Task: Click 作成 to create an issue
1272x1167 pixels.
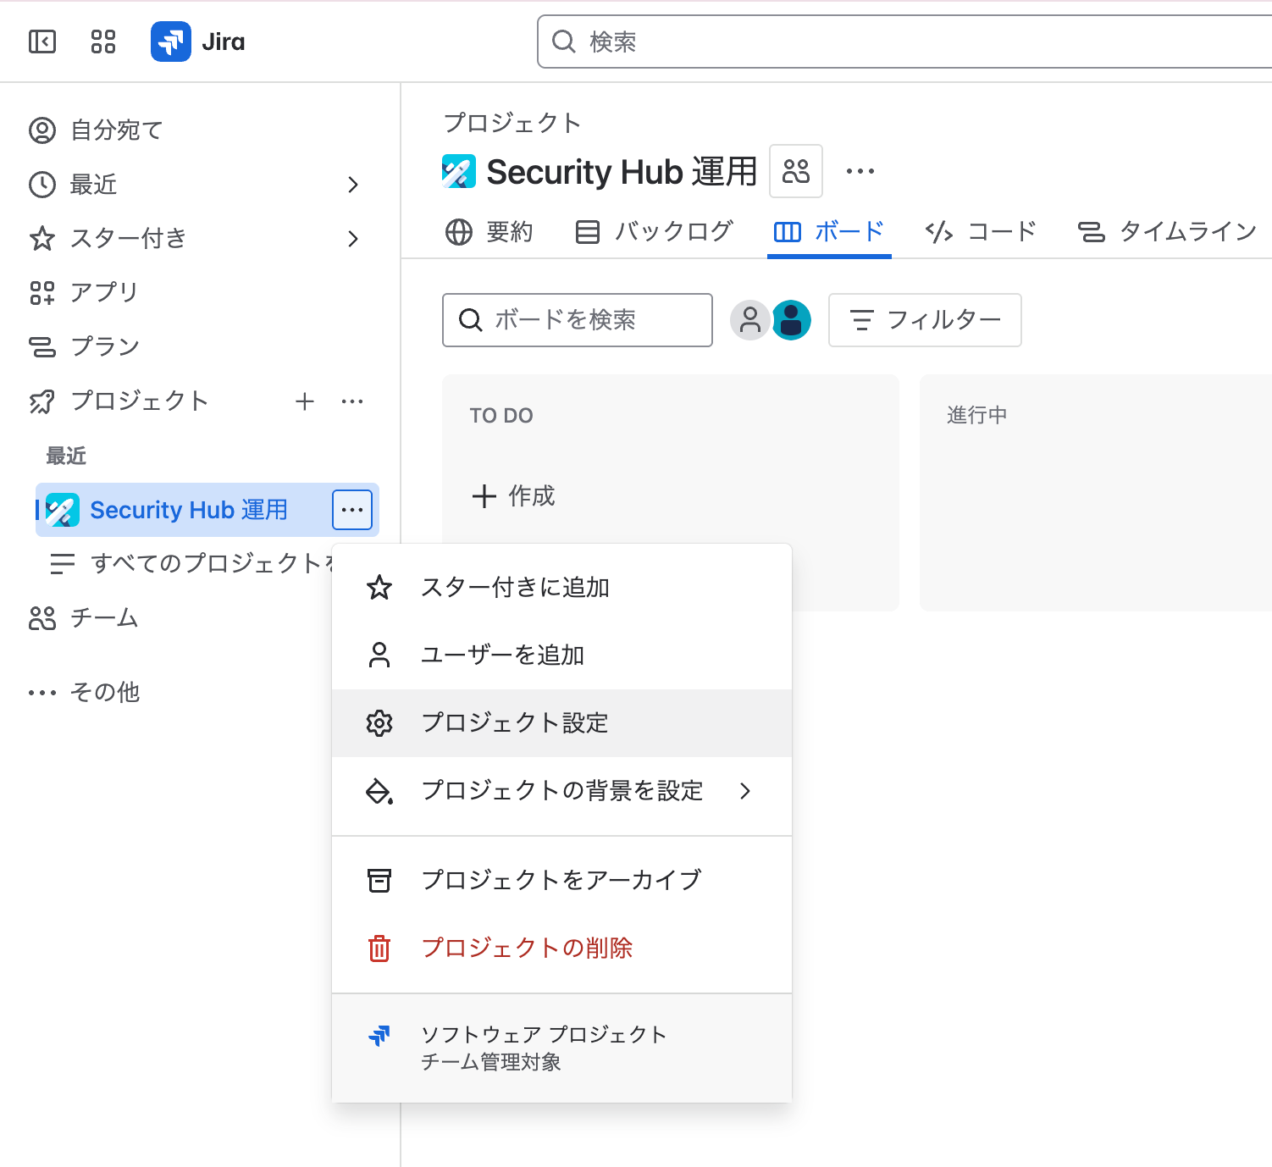Action: click(x=513, y=496)
